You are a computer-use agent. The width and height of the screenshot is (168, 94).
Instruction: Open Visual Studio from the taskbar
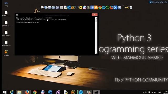coord(58,92)
